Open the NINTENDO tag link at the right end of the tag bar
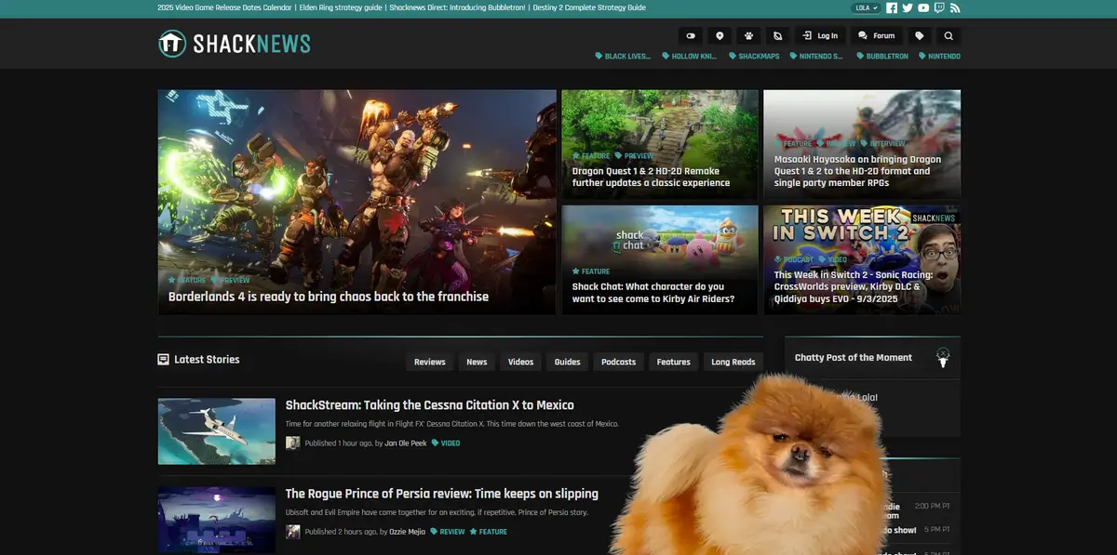 (x=939, y=57)
